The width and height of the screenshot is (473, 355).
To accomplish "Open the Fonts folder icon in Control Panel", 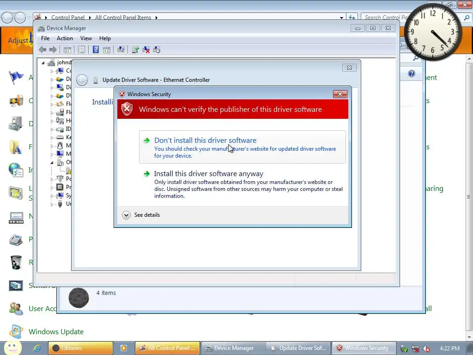I will pos(16,147).
